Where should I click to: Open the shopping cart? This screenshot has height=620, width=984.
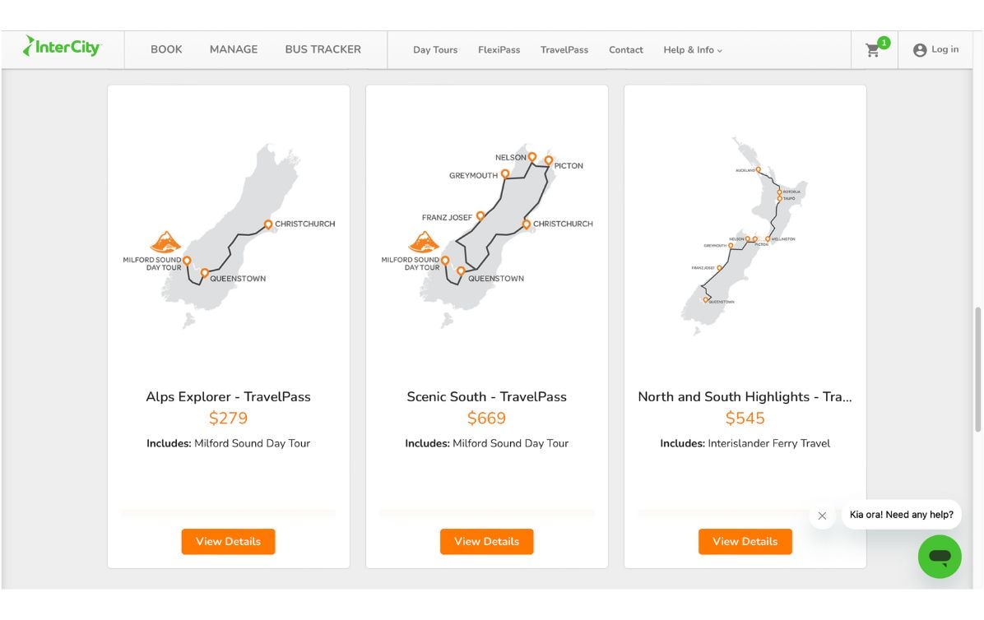pos(872,50)
